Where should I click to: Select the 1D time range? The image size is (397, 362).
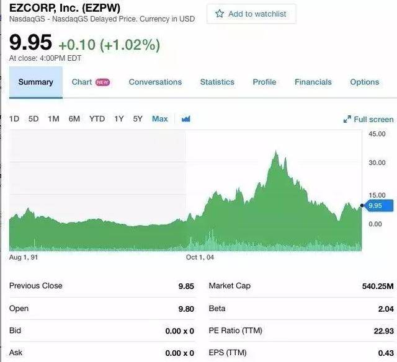[14, 118]
